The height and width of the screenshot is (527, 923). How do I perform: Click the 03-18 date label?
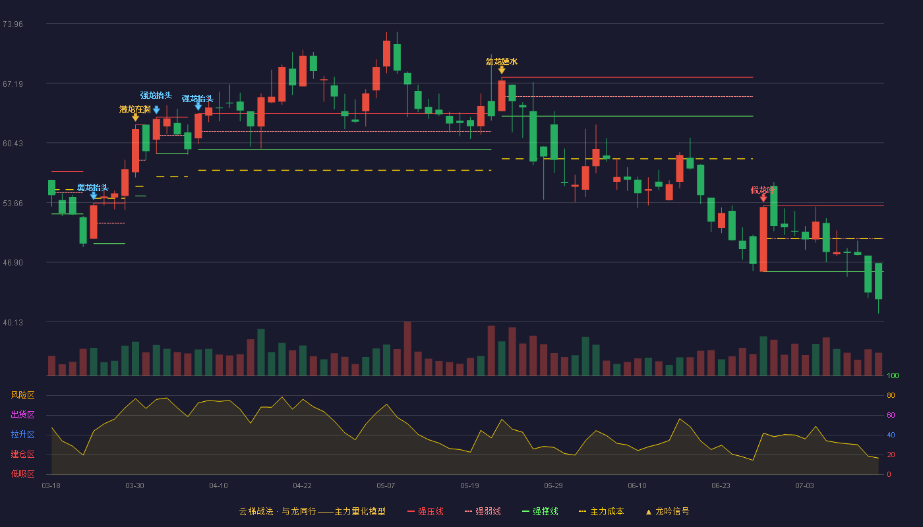(51, 485)
